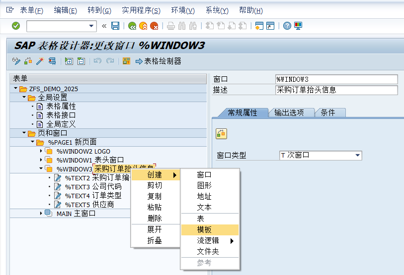This screenshot has height=275, width=404.
Task: Click the expand nodes icon in application toolbar
Action: pos(69,61)
